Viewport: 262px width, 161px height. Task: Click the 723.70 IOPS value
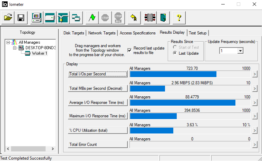192,68
